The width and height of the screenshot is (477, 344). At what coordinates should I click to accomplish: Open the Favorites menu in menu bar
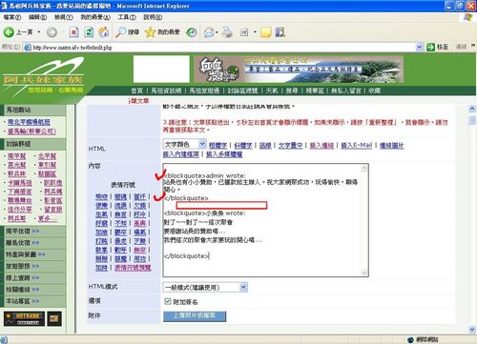pos(95,17)
